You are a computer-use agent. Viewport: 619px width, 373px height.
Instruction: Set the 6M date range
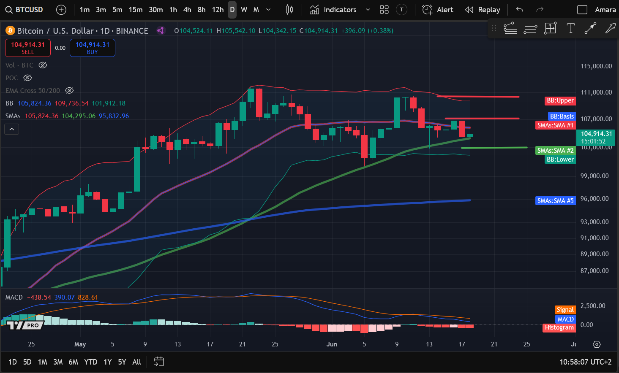[73, 362]
